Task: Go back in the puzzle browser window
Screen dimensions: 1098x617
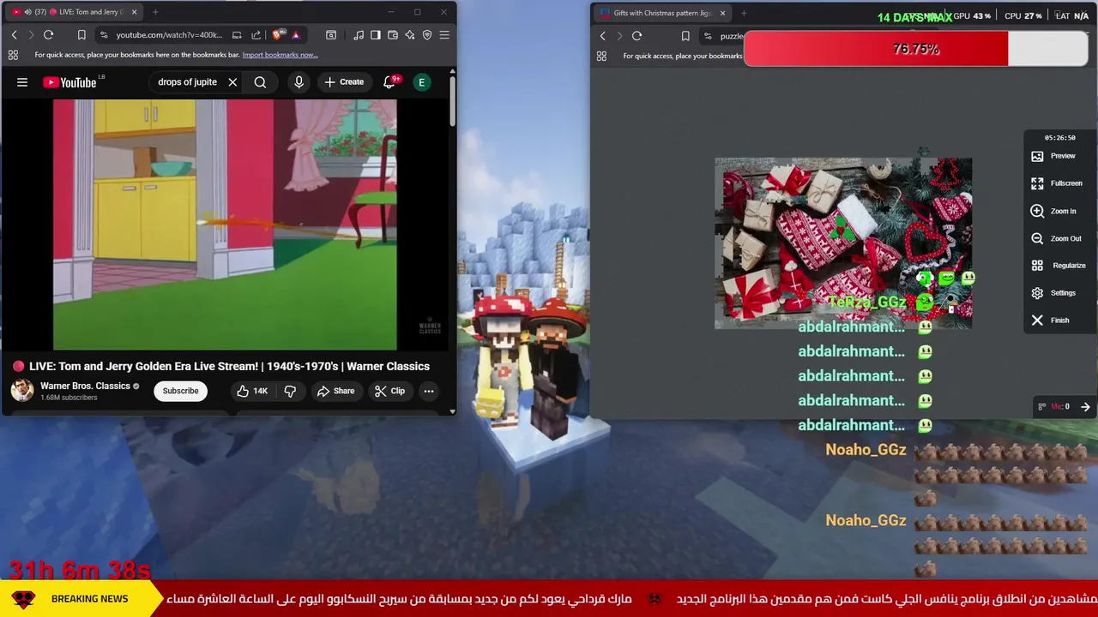Action: tap(602, 36)
